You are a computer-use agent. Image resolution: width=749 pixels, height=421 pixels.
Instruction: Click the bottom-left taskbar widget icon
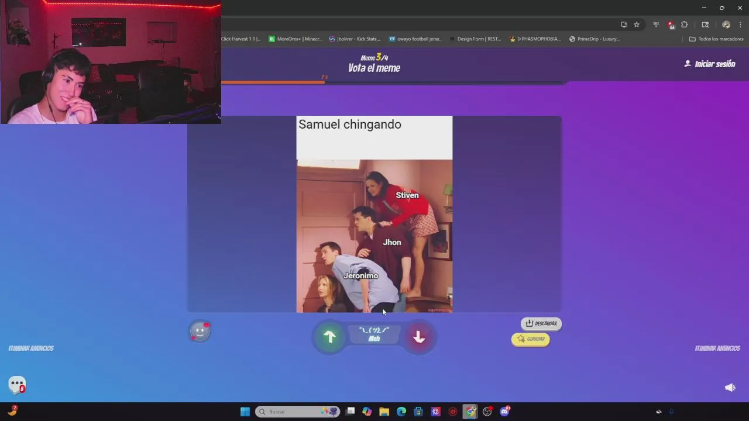coord(12,411)
